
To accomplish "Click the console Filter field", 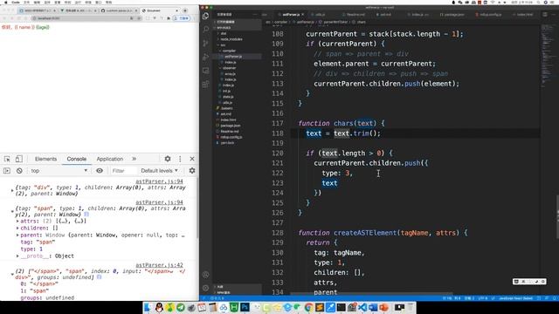I will [x=123, y=171].
